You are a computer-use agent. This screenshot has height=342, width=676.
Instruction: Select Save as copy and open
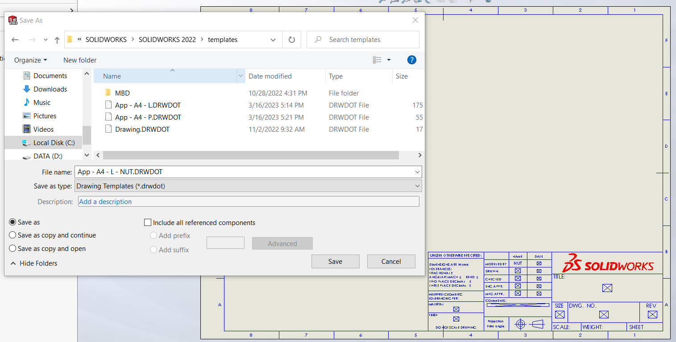[x=12, y=249]
